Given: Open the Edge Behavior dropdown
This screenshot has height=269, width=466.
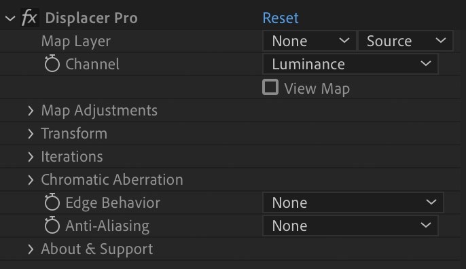Looking at the screenshot, I should (353, 202).
